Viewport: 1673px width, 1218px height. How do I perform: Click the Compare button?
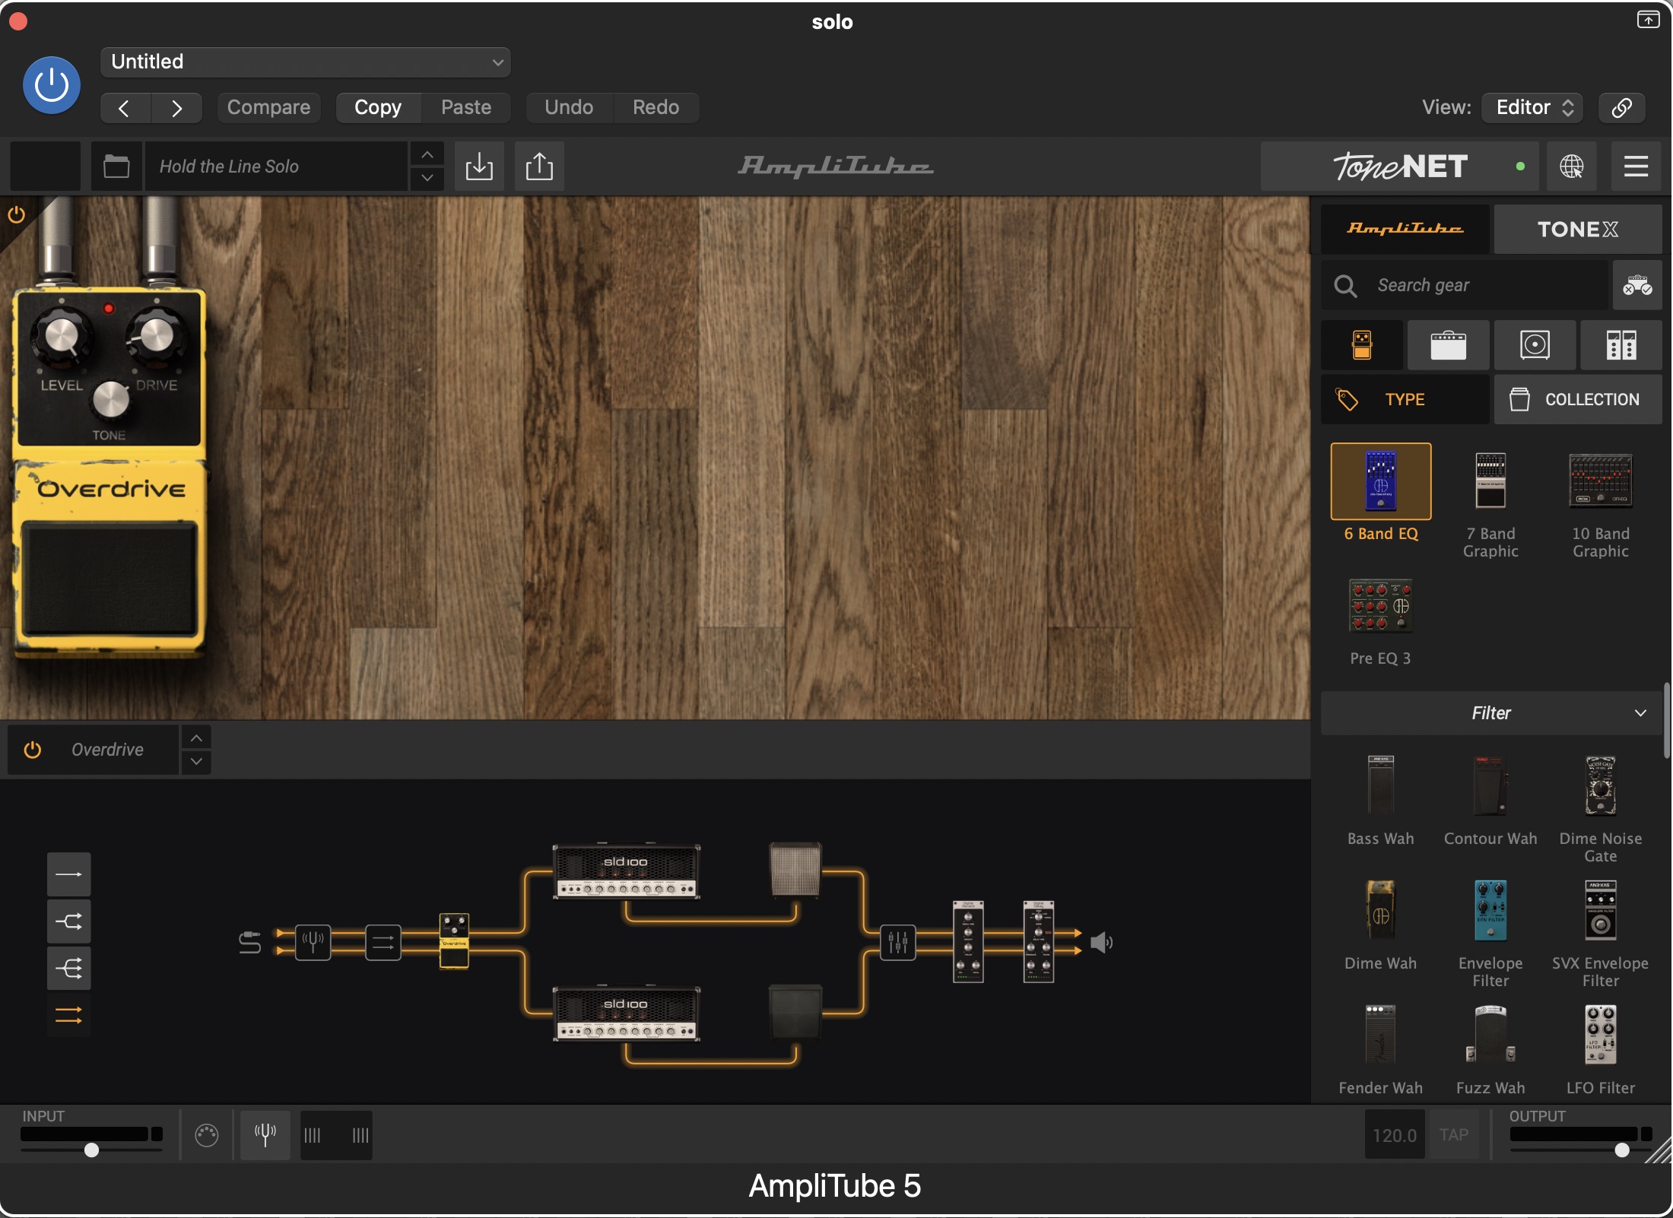pyautogui.click(x=268, y=107)
